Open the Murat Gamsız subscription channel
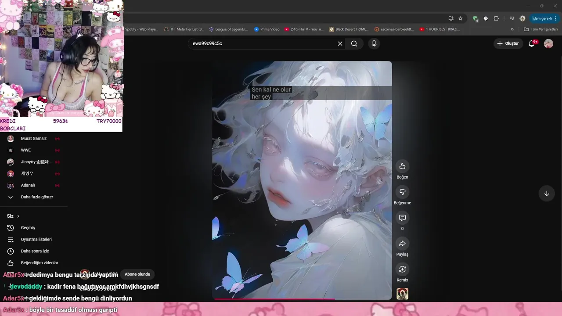562x316 pixels. 34,139
